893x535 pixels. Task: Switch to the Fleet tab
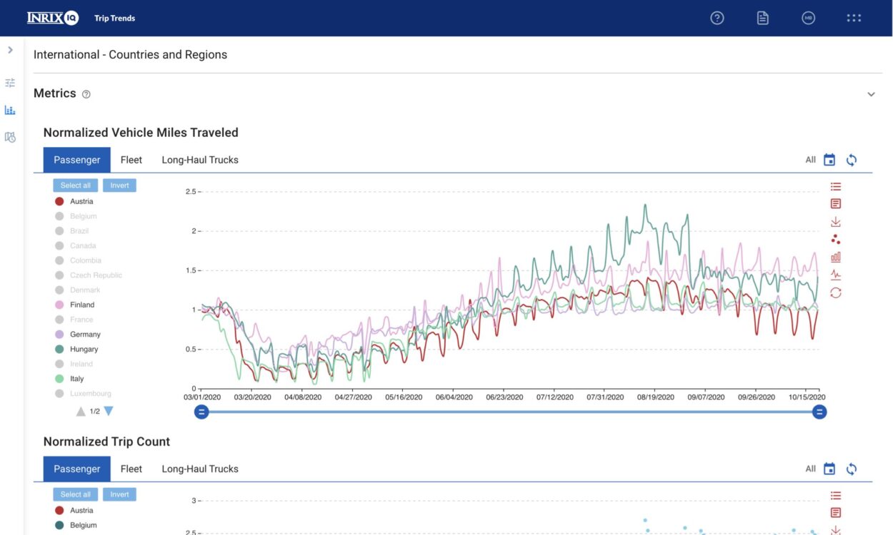131,159
